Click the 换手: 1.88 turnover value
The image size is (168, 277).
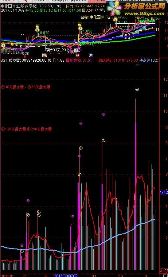(x=56, y=60)
